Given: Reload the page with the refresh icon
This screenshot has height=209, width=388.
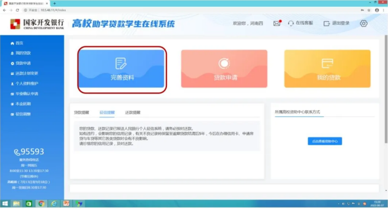Looking at the screenshot, I should [17, 10].
